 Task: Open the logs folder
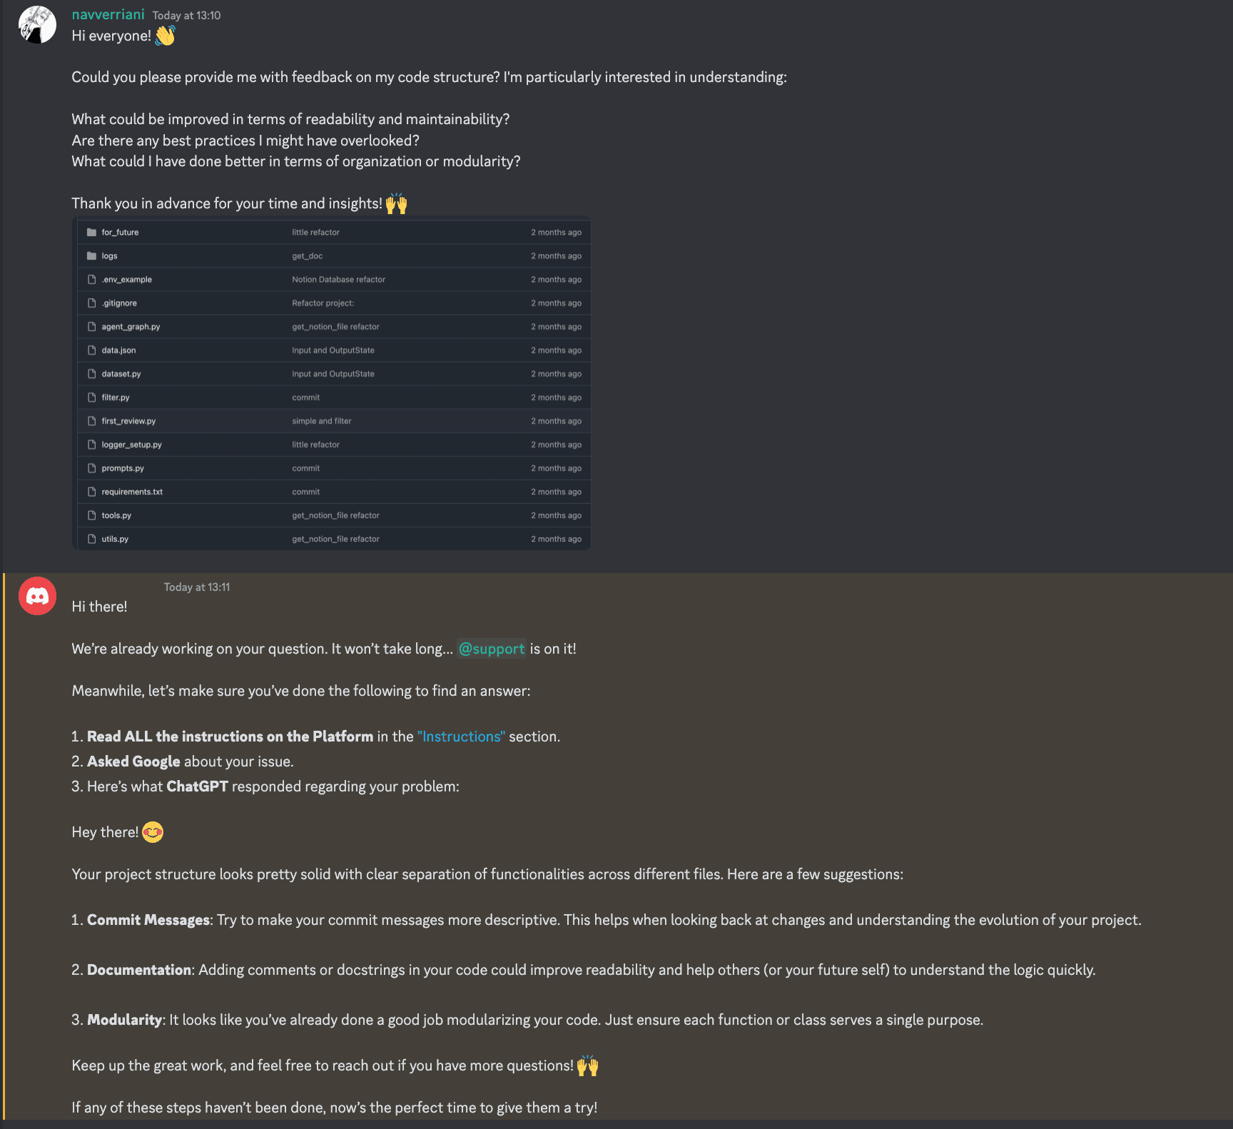(x=110, y=255)
